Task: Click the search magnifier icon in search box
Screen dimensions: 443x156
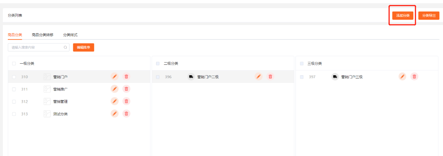Action: (65, 47)
